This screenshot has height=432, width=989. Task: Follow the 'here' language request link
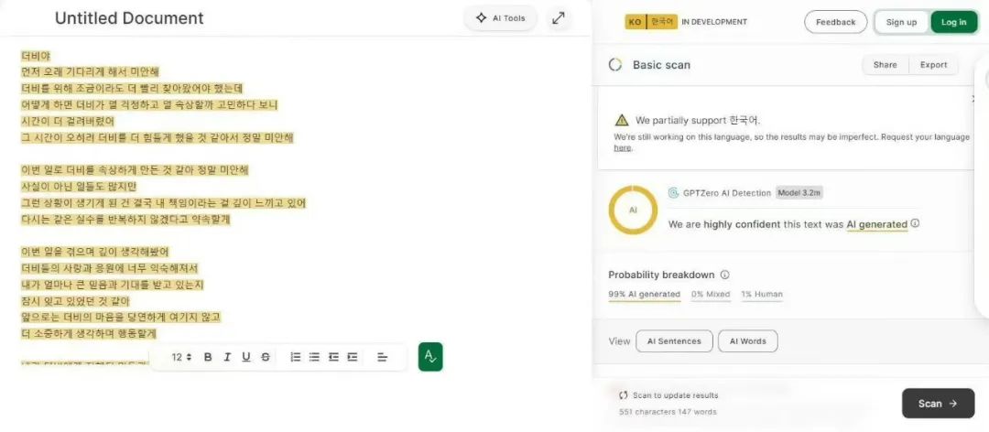[622, 148]
